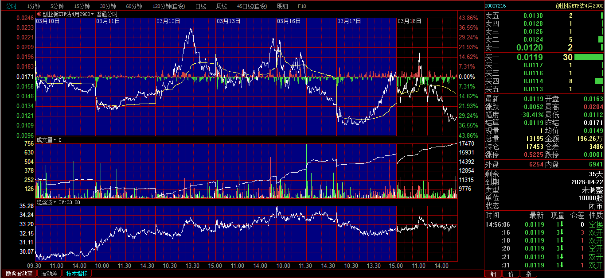Viewport: 605px width, 278px height.
Task: Select the 隐含波动率 bottom tab
Action: point(19,274)
